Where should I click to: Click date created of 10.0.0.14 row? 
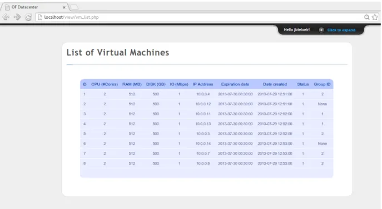(x=275, y=144)
